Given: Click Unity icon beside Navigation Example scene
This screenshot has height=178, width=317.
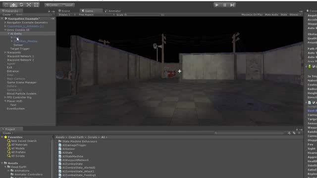Looking at the screenshot, I should coord(5,19).
